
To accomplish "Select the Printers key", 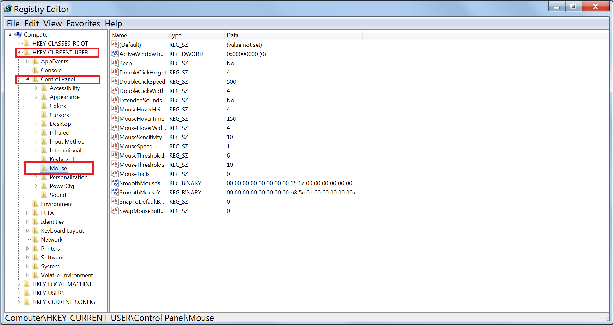I will tap(50, 249).
